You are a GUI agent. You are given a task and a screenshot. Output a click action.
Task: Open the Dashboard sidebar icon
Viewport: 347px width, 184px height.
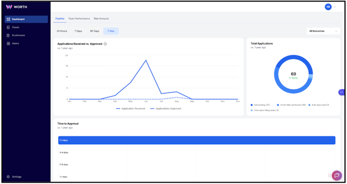point(9,19)
